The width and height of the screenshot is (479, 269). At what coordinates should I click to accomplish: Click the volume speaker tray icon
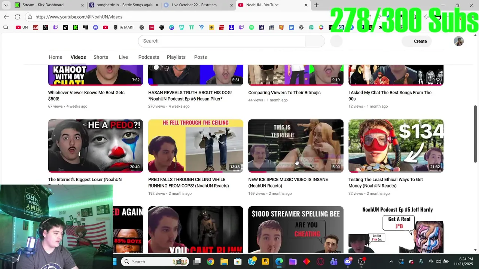439,262
